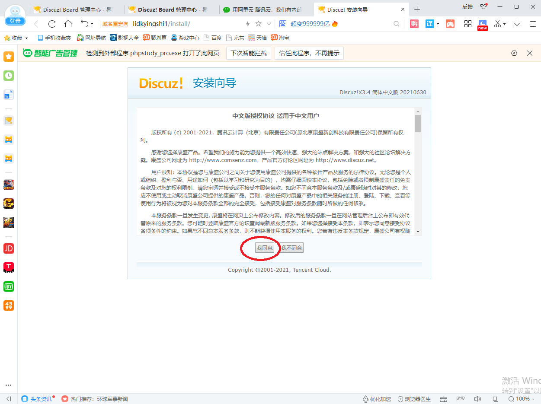Click the 我同意 agree button
Screen dimensions: 541x404
point(265,248)
